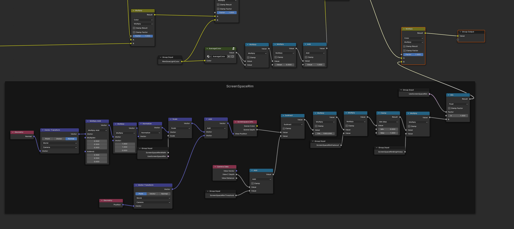Screen dimensions: 514x229
Task: Click the ScreenSpaceRim frame title
Action: tap(240, 86)
